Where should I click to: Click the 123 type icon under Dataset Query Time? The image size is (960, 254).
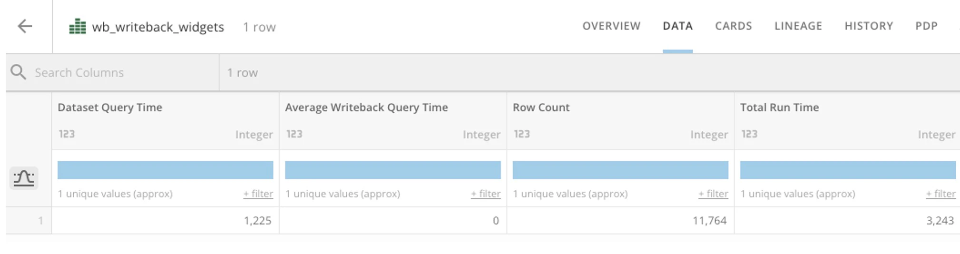pyautogui.click(x=67, y=134)
